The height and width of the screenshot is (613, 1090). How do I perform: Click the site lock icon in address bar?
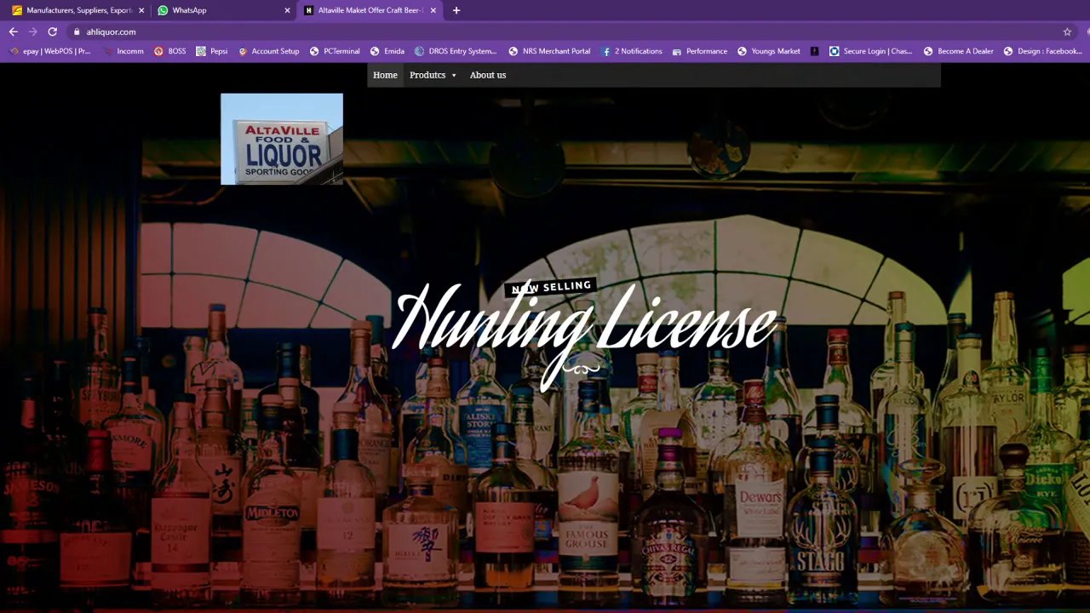(77, 32)
